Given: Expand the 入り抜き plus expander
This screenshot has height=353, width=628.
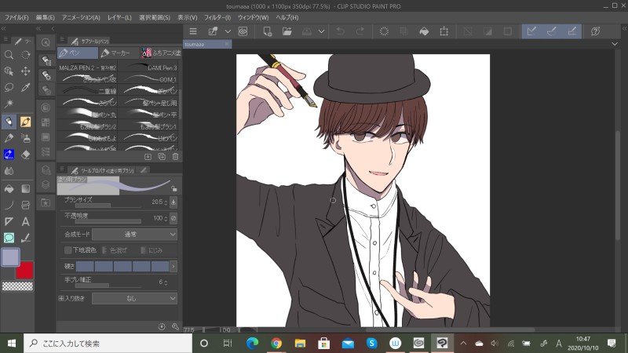Looking at the screenshot, I should coord(61,298).
